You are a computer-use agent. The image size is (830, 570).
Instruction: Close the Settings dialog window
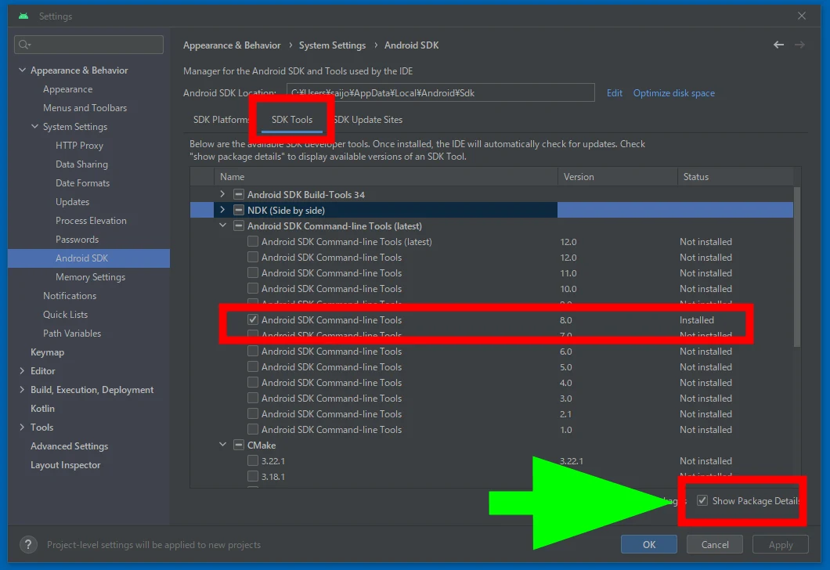coord(802,16)
